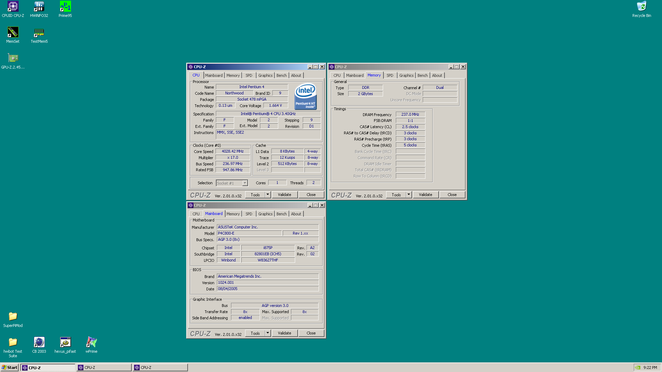662x372 pixels.
Task: Open the Start menu
Action: (10, 368)
